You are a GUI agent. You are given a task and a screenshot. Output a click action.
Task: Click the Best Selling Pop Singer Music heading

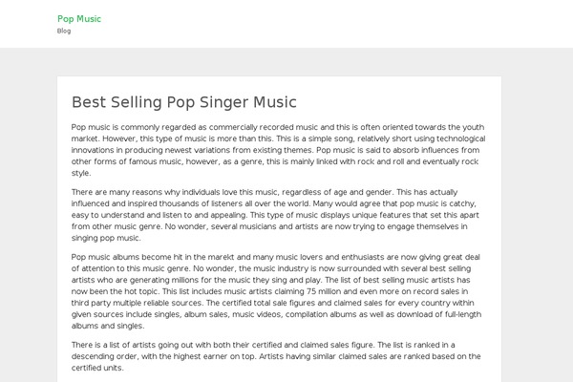click(x=183, y=102)
